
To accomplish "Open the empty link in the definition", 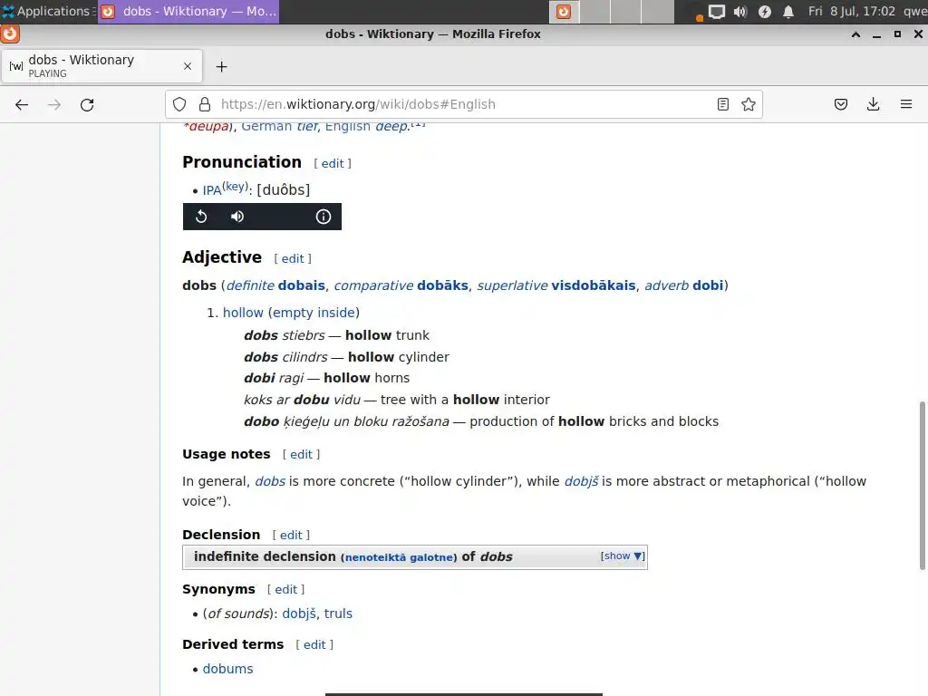I will pyautogui.click(x=293, y=313).
